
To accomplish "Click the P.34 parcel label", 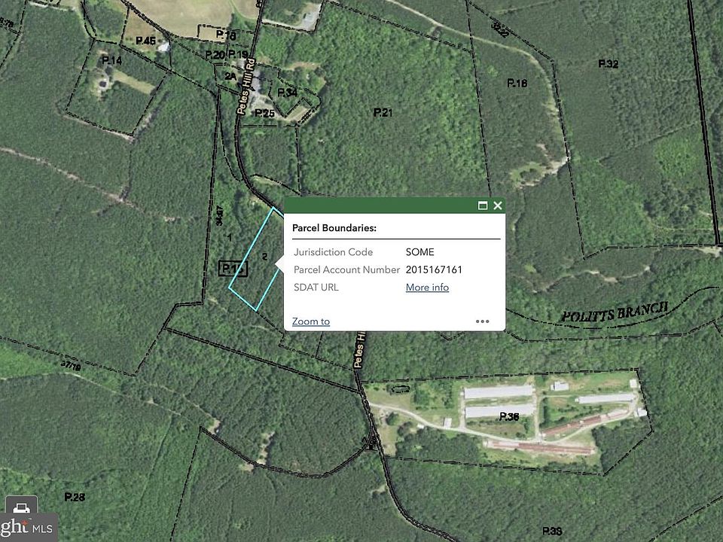I will pyautogui.click(x=287, y=93).
